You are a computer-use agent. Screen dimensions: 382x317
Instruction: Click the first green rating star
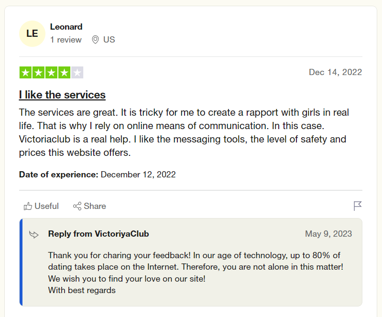pos(26,73)
